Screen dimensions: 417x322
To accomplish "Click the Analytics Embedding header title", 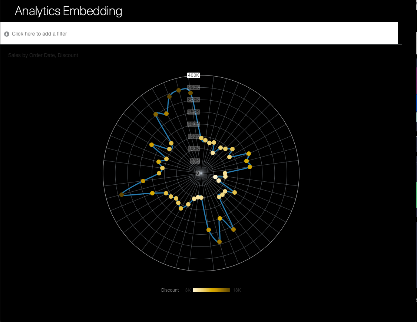I will (x=68, y=11).
